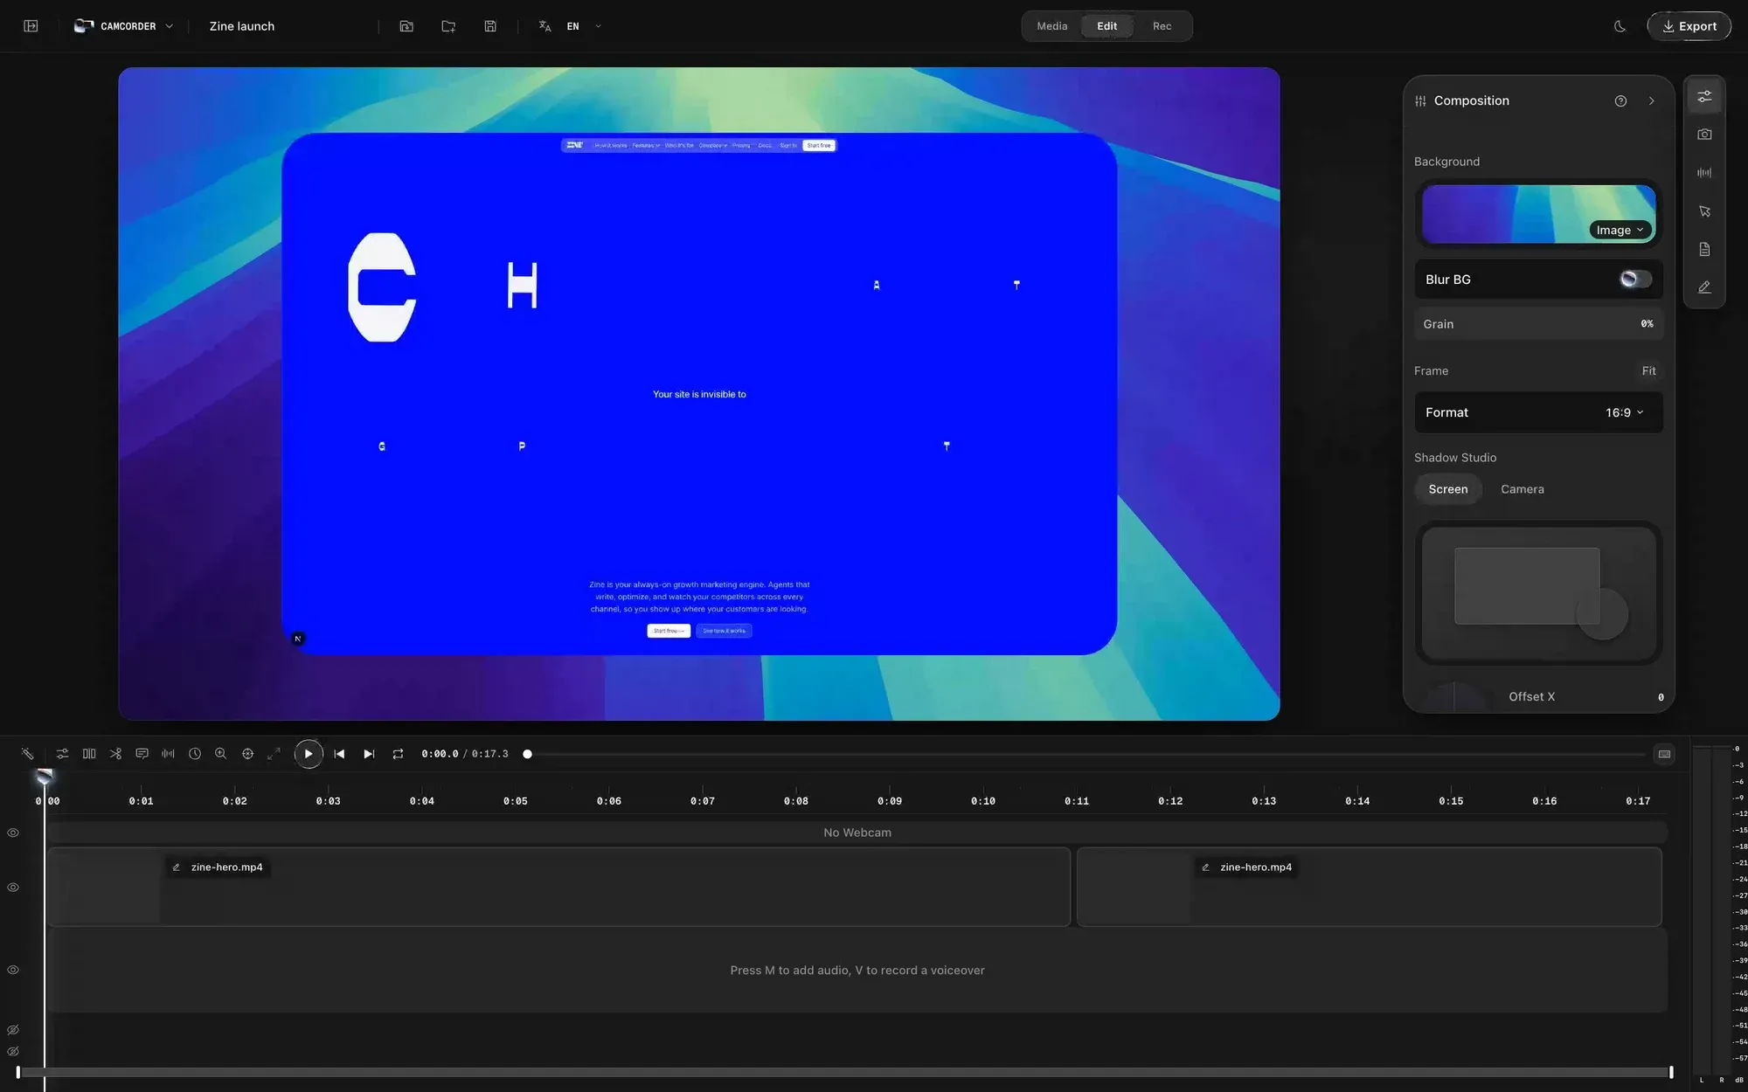
Task: Hide the audio track with eye icon
Action: pyautogui.click(x=13, y=970)
